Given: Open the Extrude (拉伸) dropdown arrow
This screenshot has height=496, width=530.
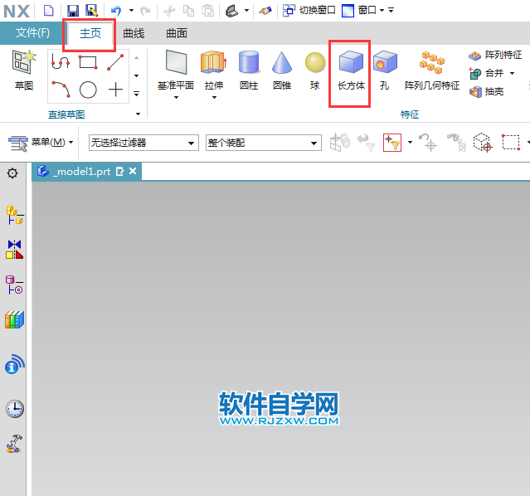Looking at the screenshot, I should click(x=214, y=98).
